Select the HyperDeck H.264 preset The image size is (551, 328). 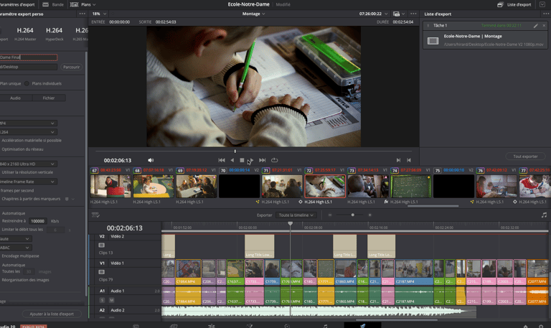pos(54,34)
